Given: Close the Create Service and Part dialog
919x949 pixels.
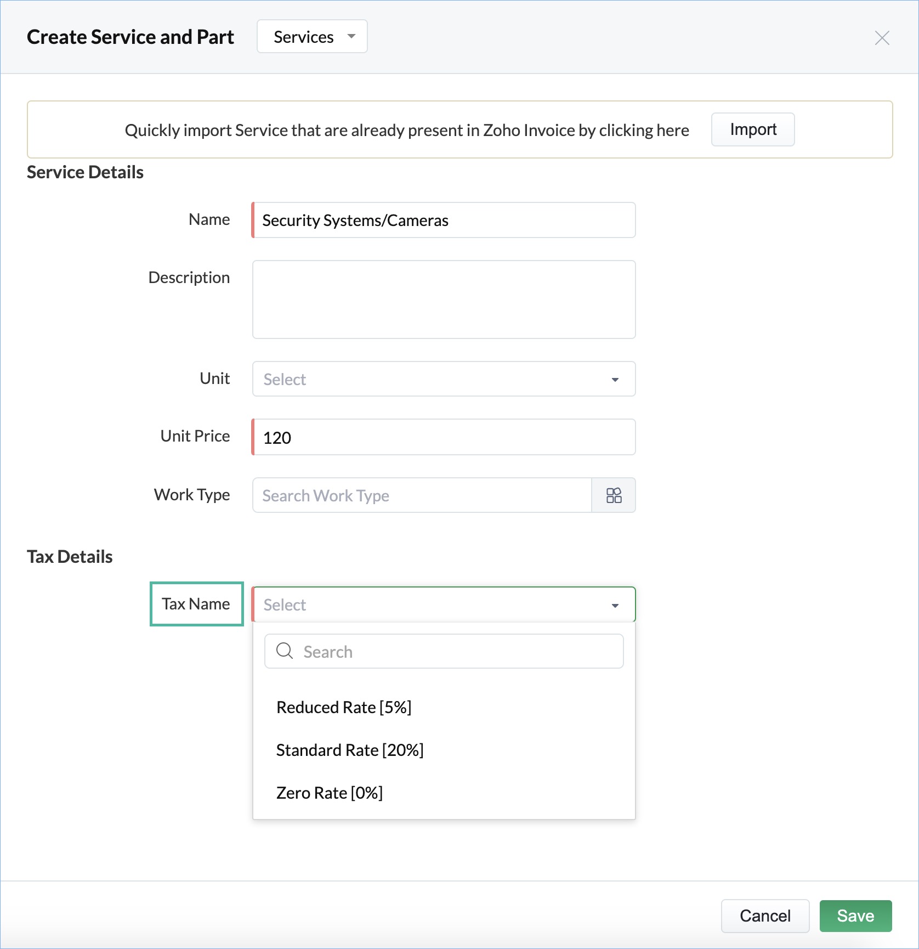Looking at the screenshot, I should pyautogui.click(x=882, y=38).
